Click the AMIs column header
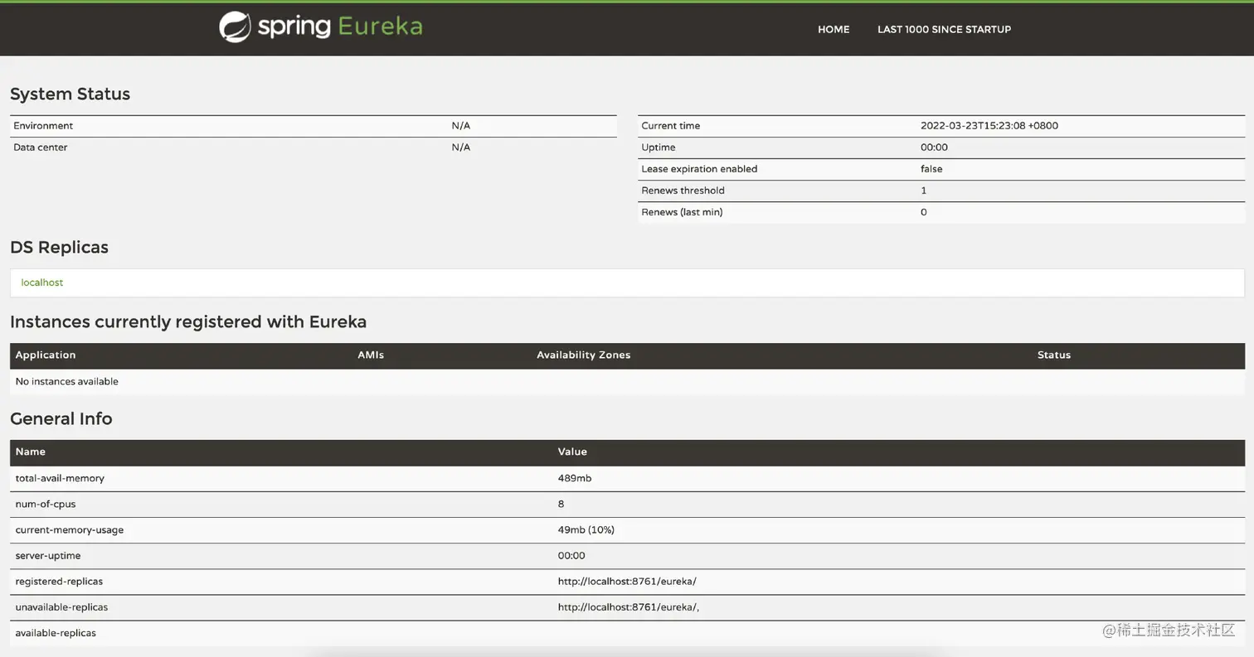Screen dimensions: 1254x657 [371, 355]
